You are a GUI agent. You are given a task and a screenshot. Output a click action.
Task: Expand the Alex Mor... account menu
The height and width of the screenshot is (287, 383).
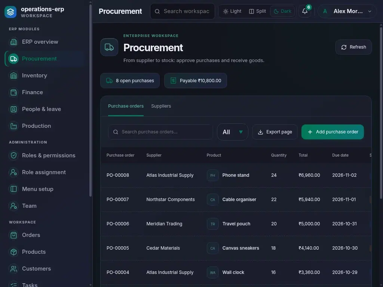click(347, 11)
